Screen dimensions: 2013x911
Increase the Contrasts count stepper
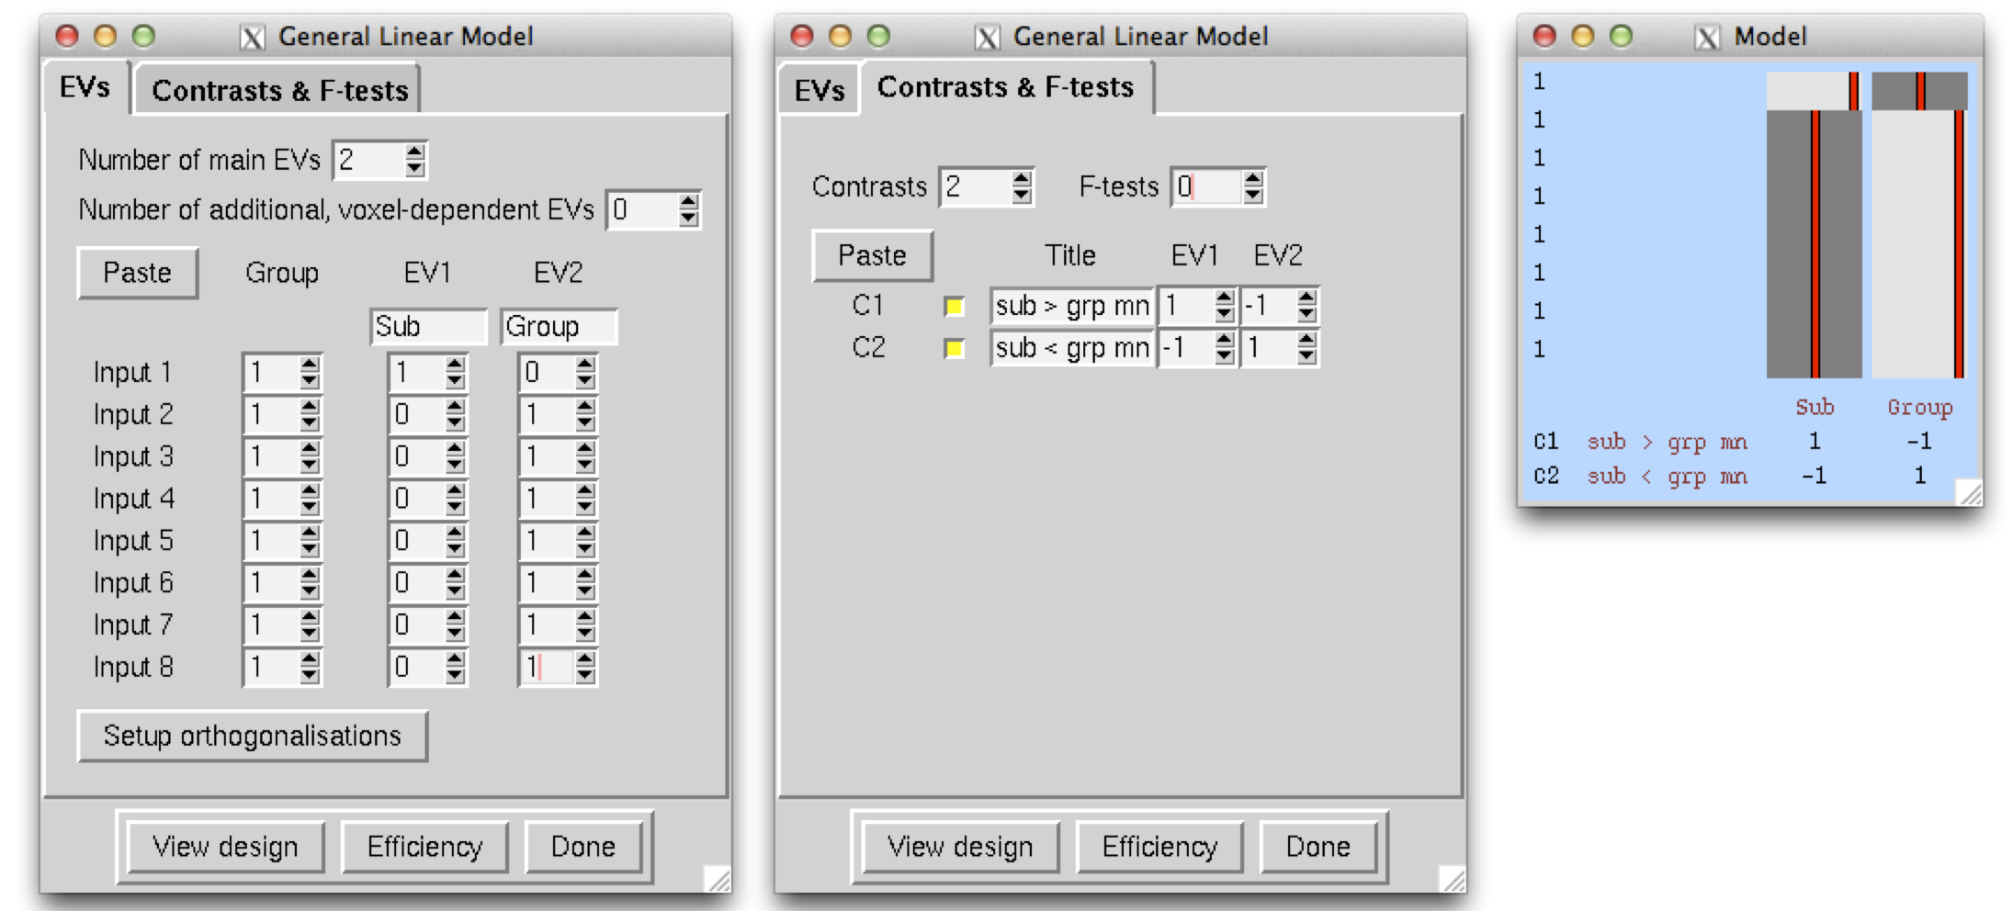[1021, 179]
